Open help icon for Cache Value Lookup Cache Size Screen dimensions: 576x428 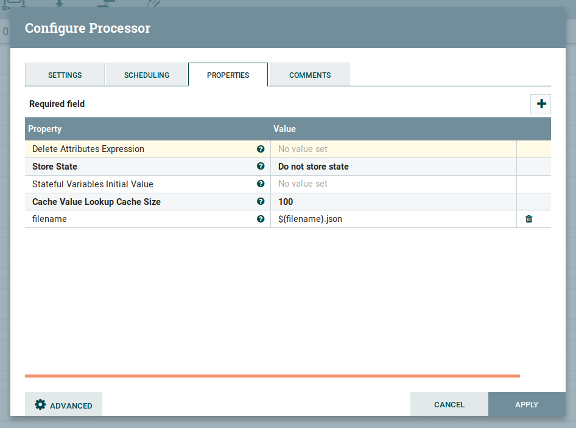(261, 201)
